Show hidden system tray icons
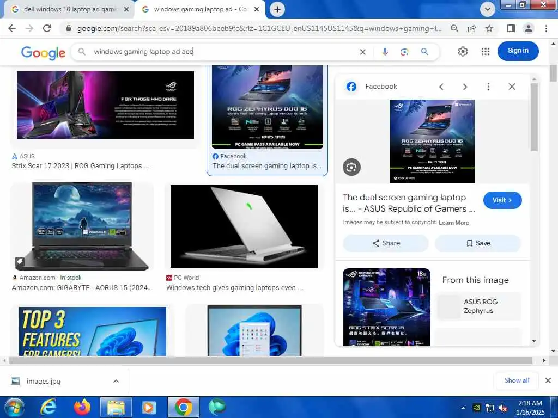 (x=463, y=408)
